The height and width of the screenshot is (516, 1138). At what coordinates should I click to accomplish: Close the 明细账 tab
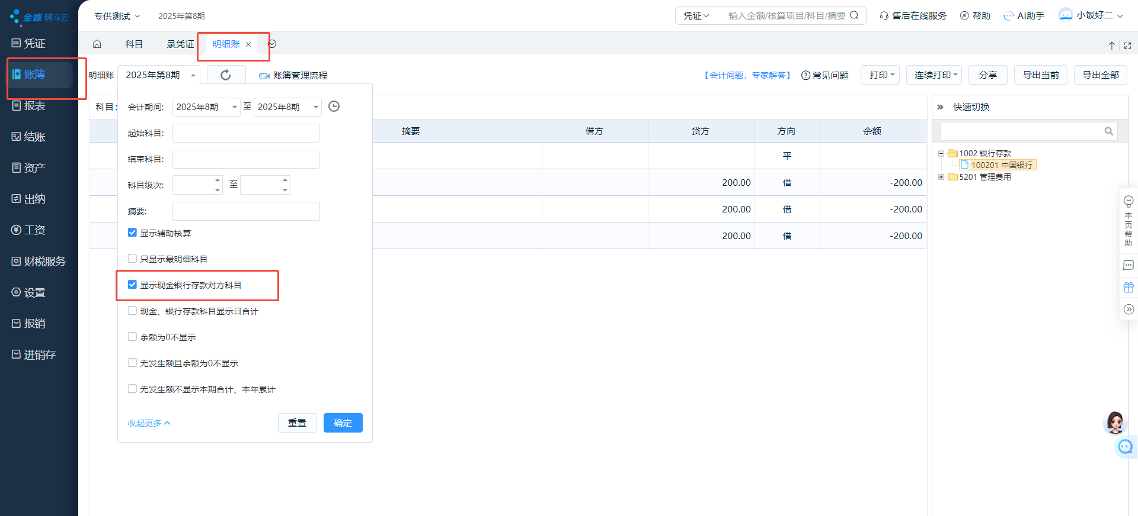(x=248, y=44)
